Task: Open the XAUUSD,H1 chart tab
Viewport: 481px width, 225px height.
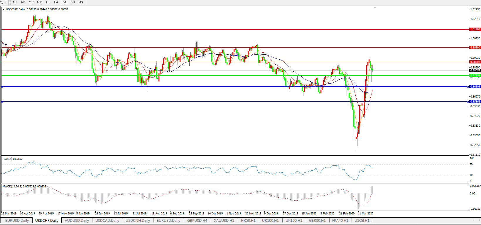Action: click(x=224, y=221)
